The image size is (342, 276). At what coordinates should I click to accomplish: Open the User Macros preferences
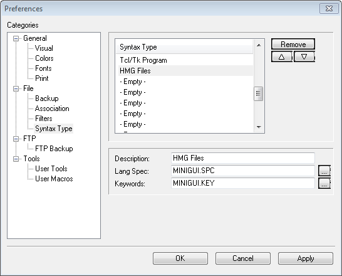click(x=54, y=179)
